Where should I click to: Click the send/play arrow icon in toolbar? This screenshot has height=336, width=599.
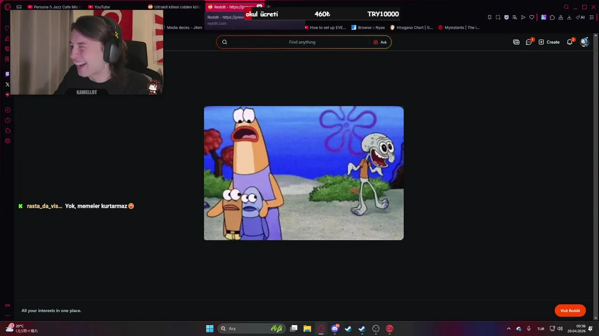523,17
